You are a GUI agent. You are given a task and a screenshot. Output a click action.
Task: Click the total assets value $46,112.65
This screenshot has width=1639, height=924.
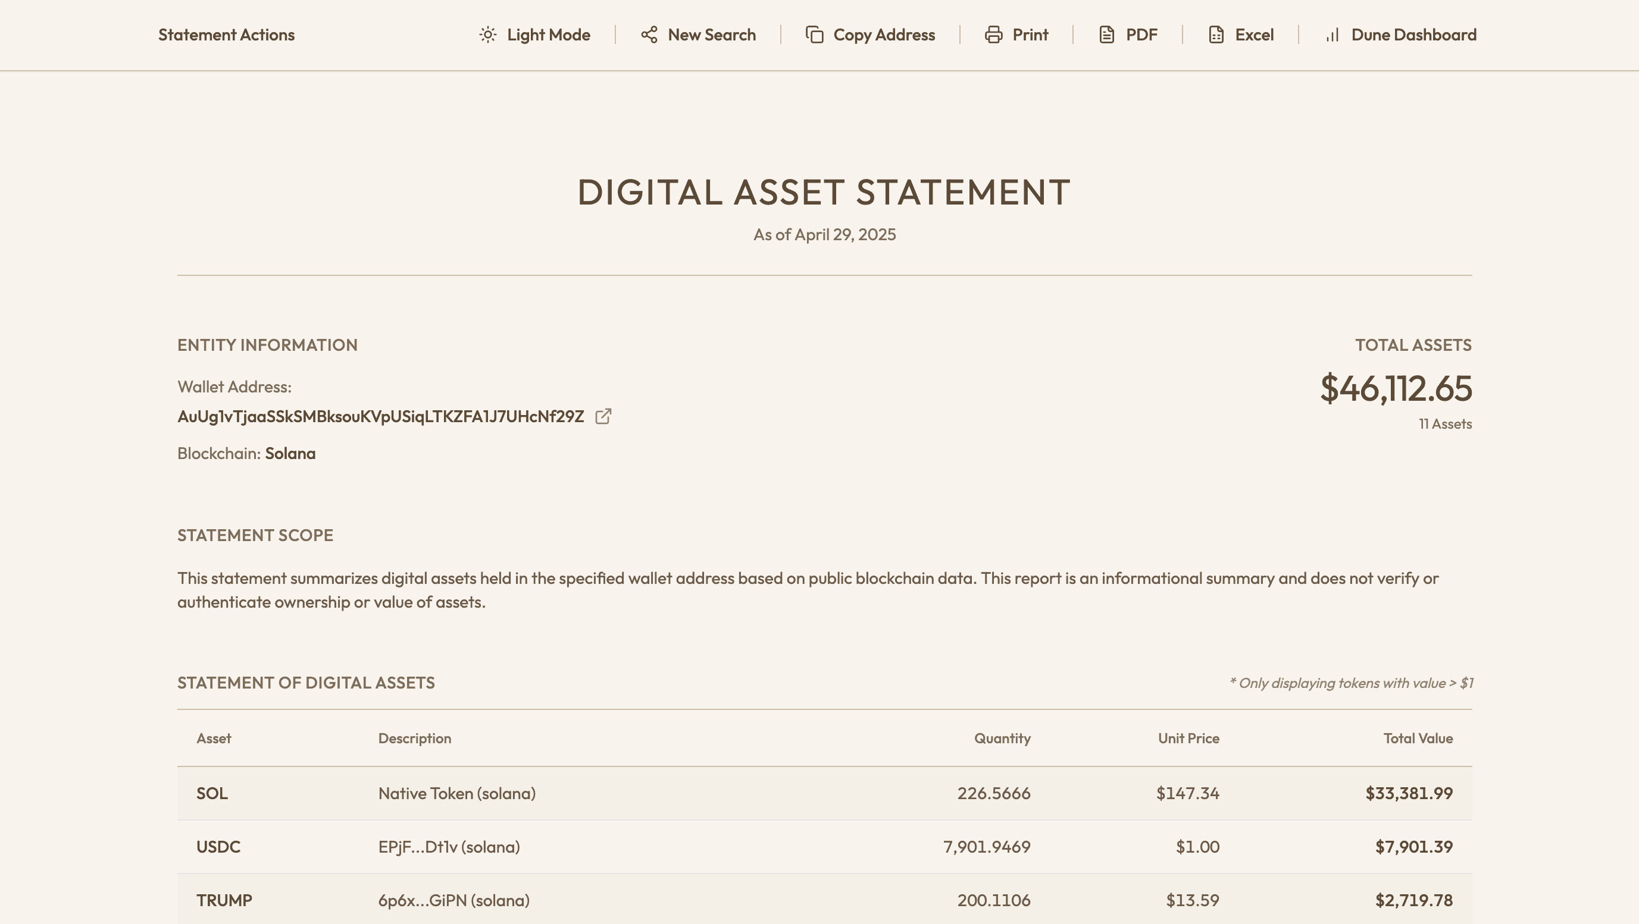click(1396, 388)
